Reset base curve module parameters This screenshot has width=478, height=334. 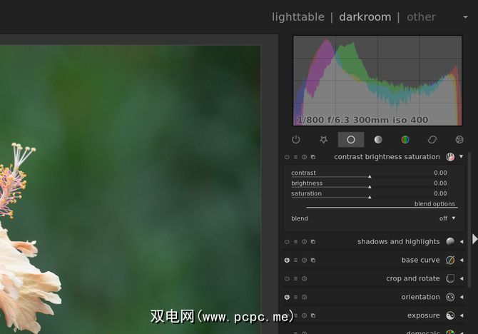[x=304, y=260]
